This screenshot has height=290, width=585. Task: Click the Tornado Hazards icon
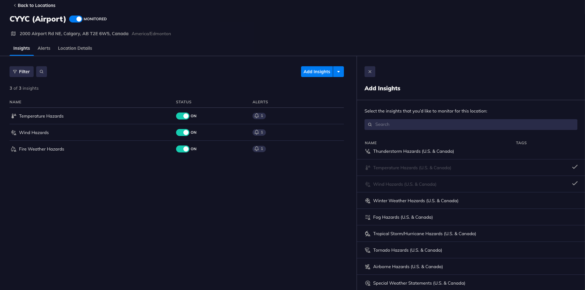click(368, 250)
